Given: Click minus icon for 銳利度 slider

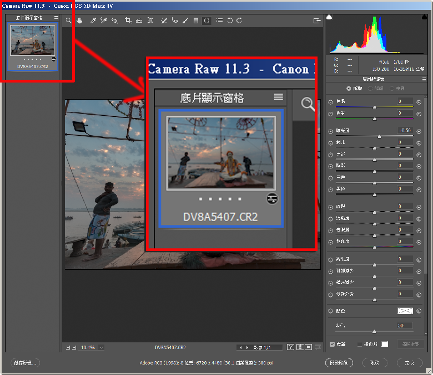Looking at the screenshot, I should pos(330,260).
